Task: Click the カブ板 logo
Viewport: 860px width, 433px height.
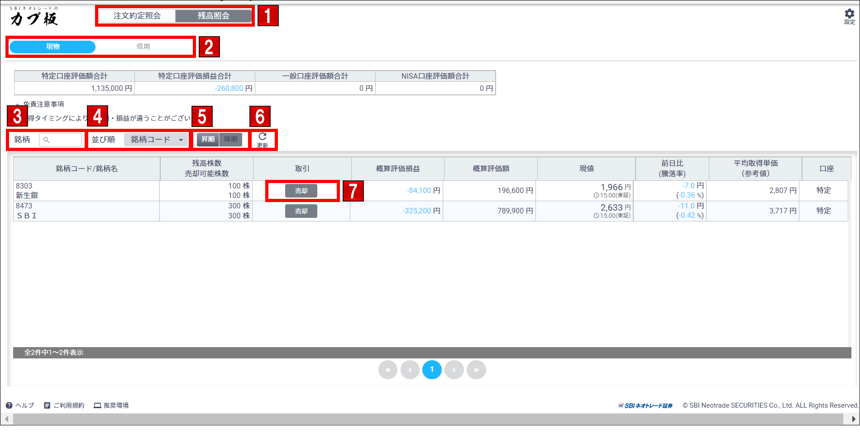Action: (x=34, y=16)
